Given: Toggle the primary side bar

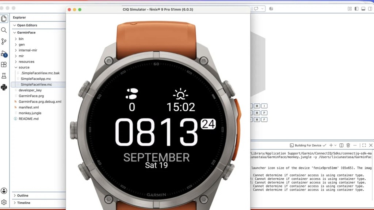Looking at the screenshot, I should (356, 9).
